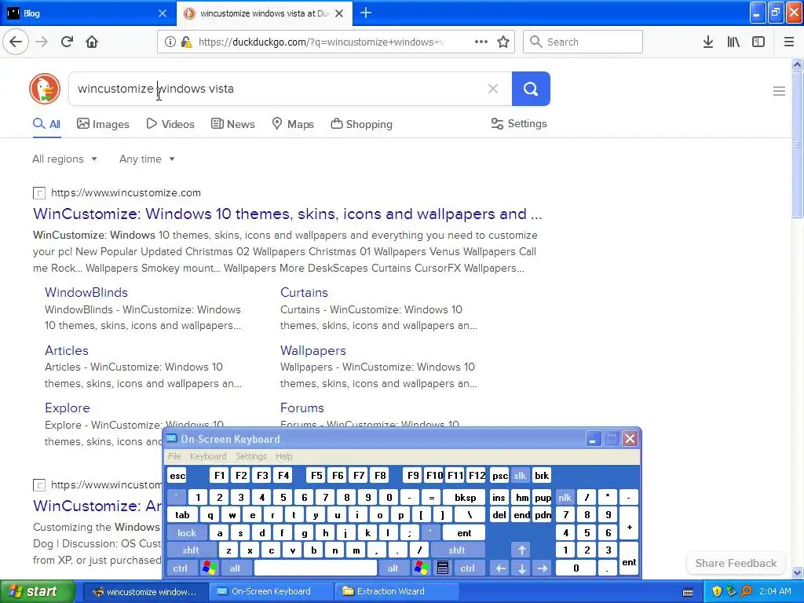Click the right arrow key on On-Screen Keyboard

543,568
